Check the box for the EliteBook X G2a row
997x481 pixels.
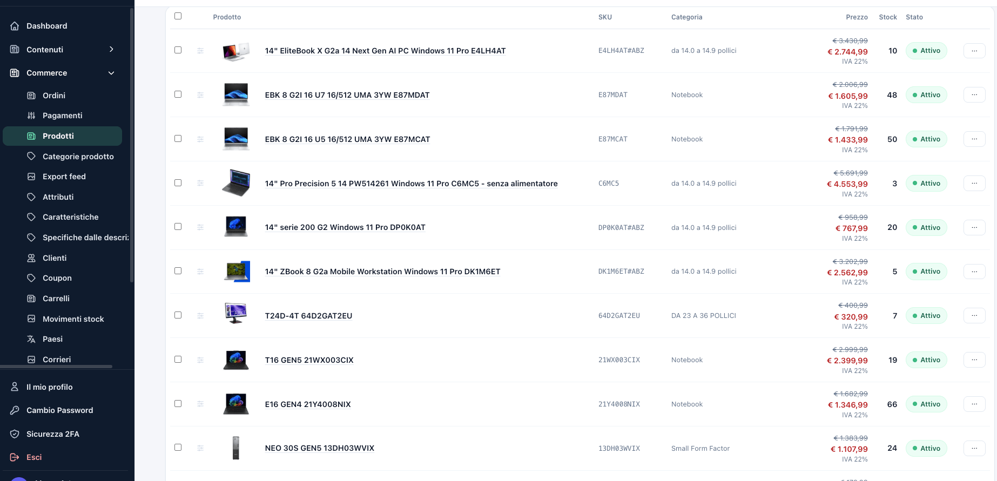(x=178, y=50)
